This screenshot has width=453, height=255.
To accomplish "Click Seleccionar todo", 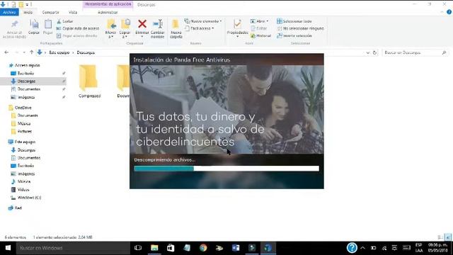I will point(294,21).
